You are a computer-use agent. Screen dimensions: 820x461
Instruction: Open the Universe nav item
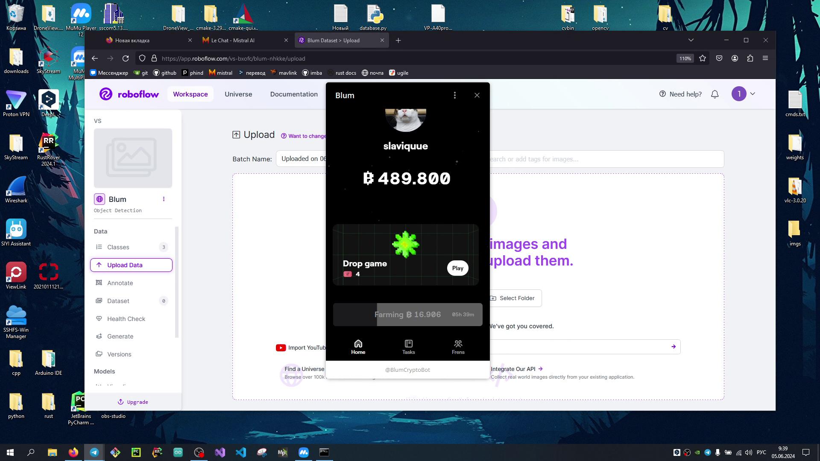pos(238,94)
